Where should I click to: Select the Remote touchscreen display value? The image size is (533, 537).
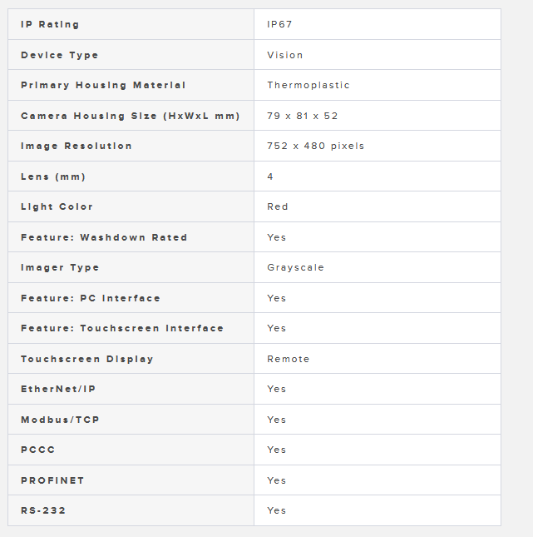289,359
